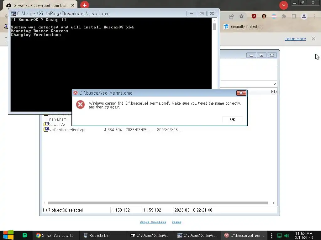Dismiss the info bar with X
Image resolution: width=321 pixels, height=240 pixels.
pos(313,38)
